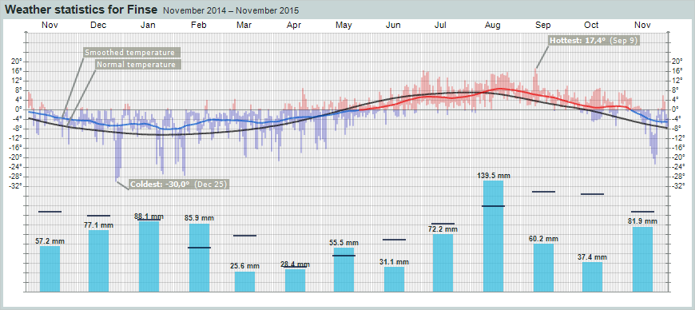Click the "Jan" month label

coord(148,26)
